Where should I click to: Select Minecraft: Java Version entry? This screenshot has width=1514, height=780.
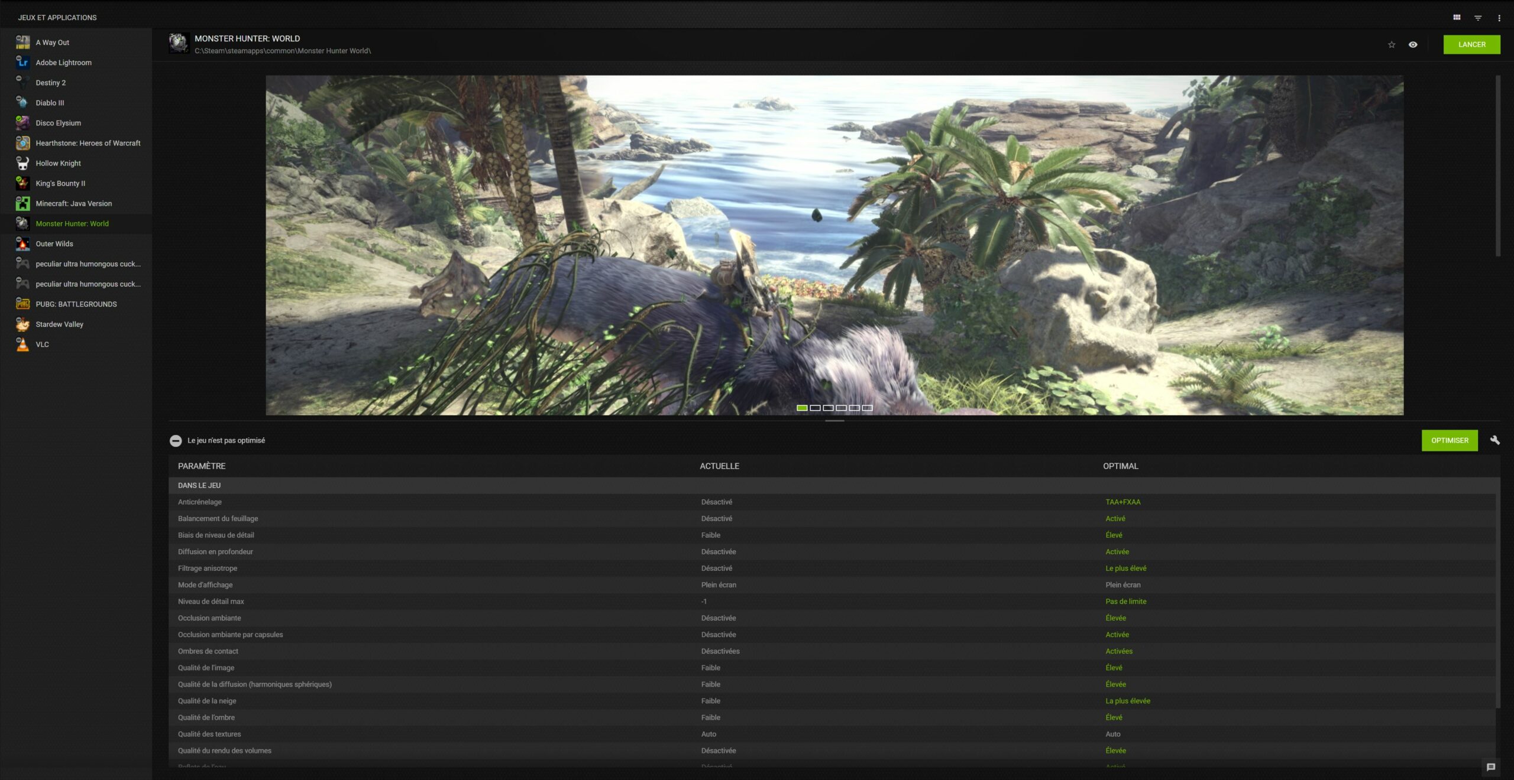[x=76, y=203]
